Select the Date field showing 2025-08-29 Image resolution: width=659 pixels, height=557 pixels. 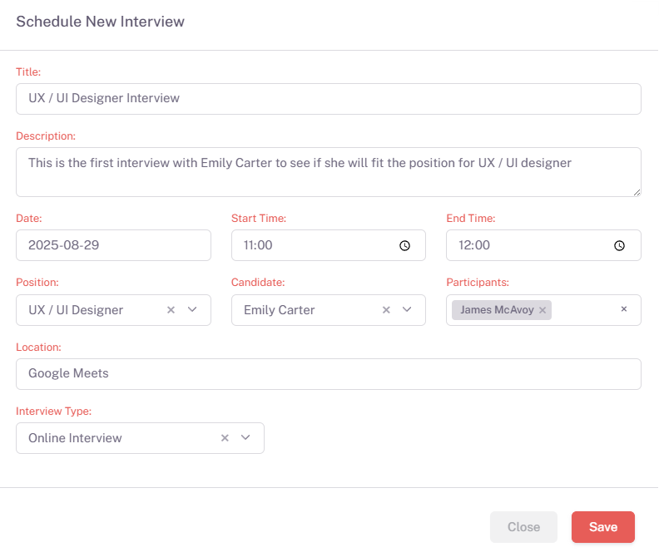click(x=113, y=245)
